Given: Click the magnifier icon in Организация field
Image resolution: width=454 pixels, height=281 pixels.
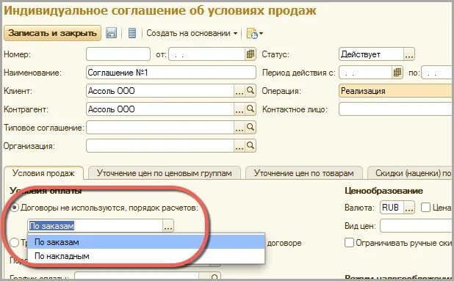Looking at the screenshot, I should (x=251, y=146).
